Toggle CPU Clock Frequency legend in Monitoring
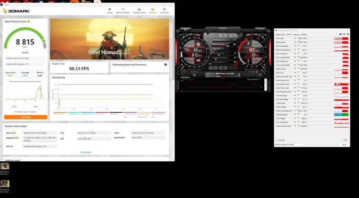The height and width of the screenshot is (198, 359). point(130,114)
